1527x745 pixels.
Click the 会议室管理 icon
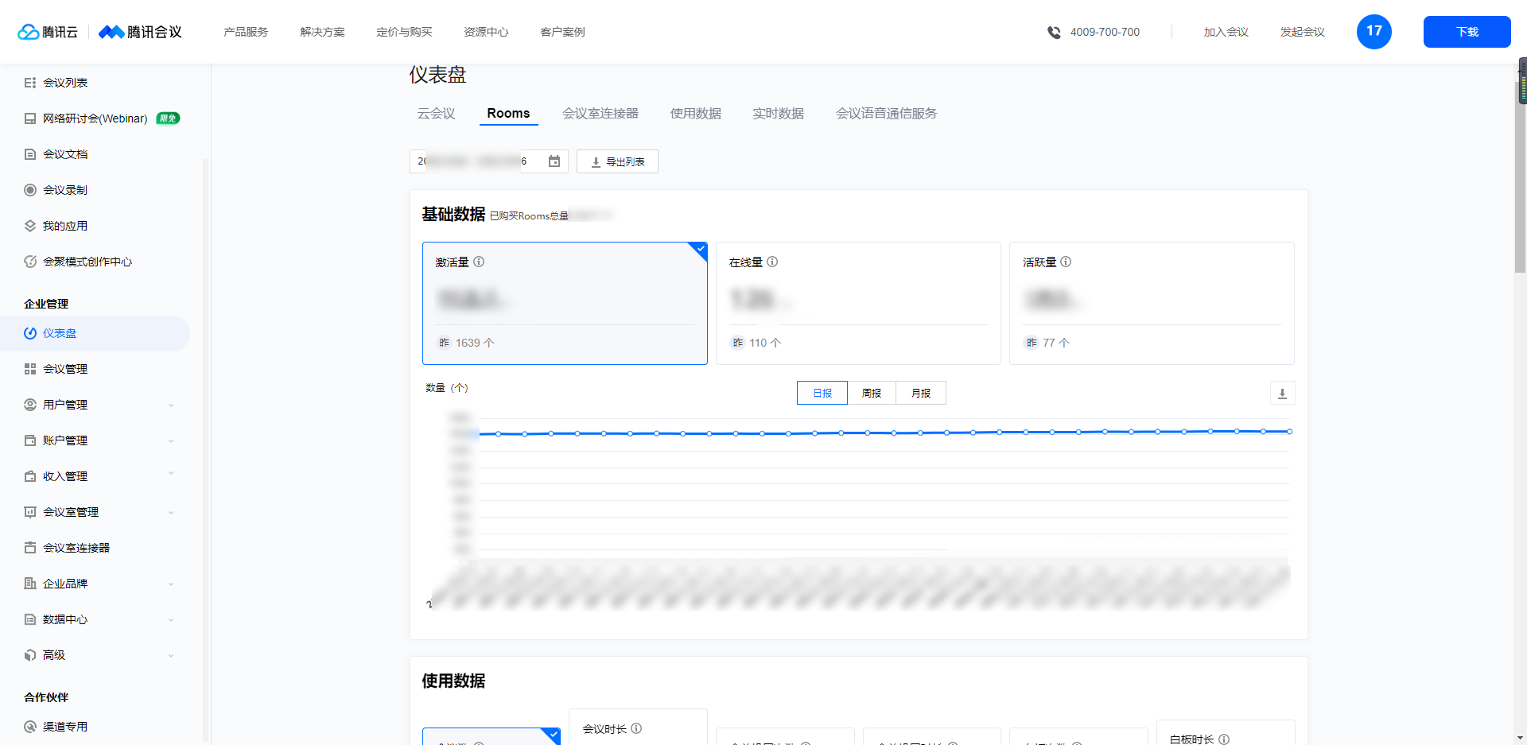tap(30, 512)
